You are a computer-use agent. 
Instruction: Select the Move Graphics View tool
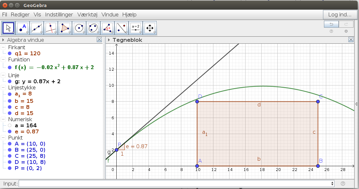tap(150, 28)
